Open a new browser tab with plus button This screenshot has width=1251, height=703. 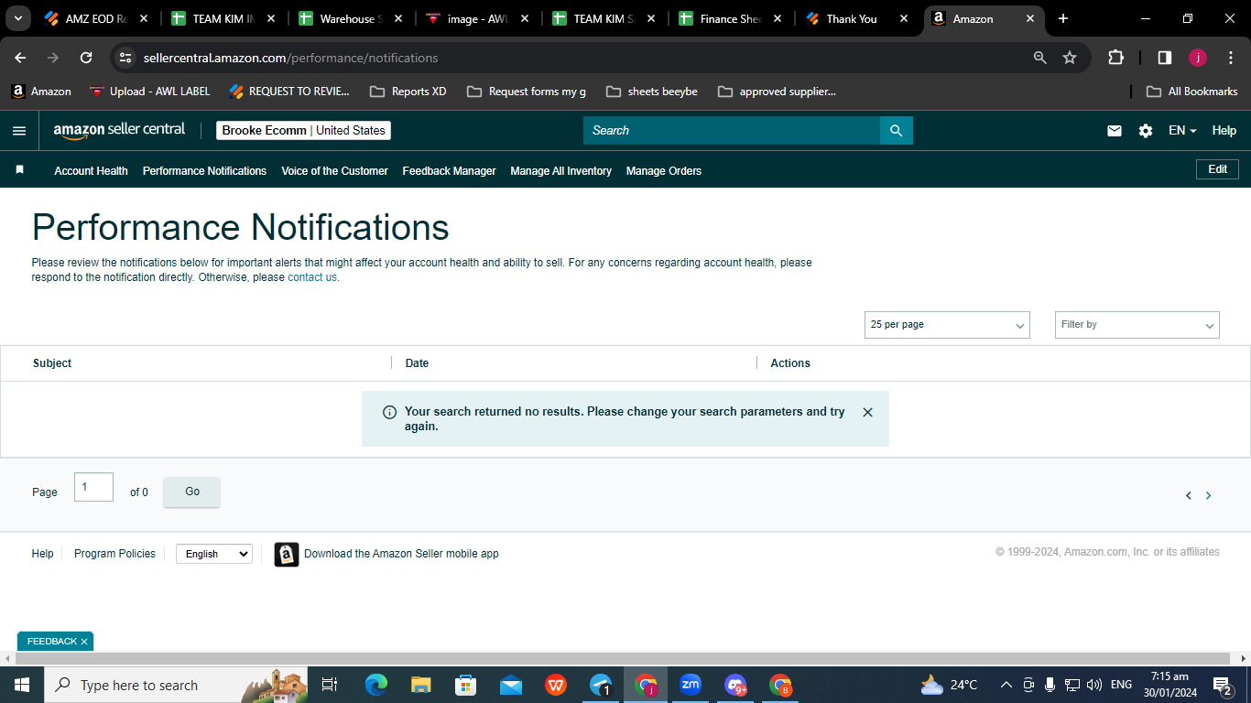tap(1063, 18)
